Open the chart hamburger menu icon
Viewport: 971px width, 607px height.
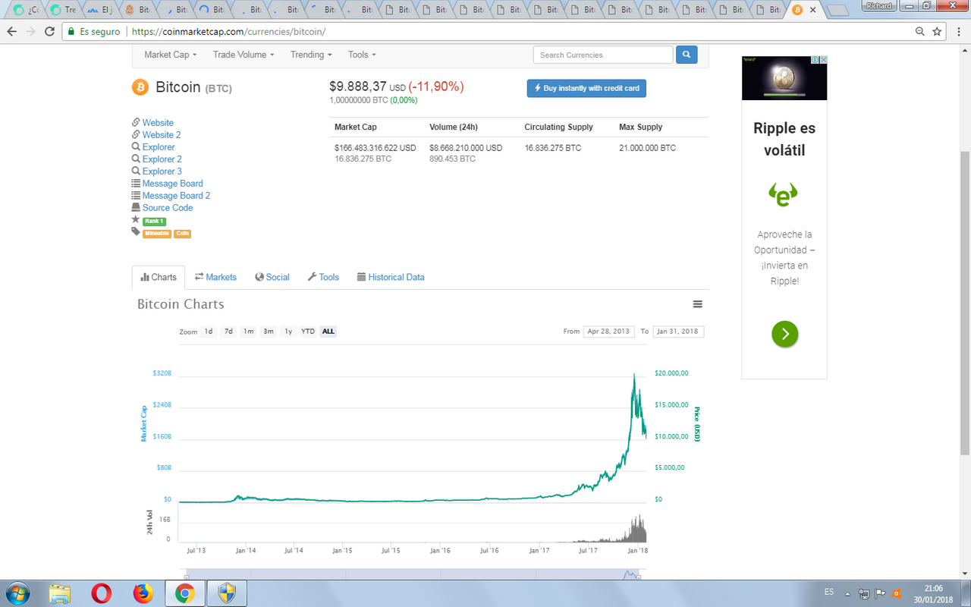pyautogui.click(x=698, y=304)
